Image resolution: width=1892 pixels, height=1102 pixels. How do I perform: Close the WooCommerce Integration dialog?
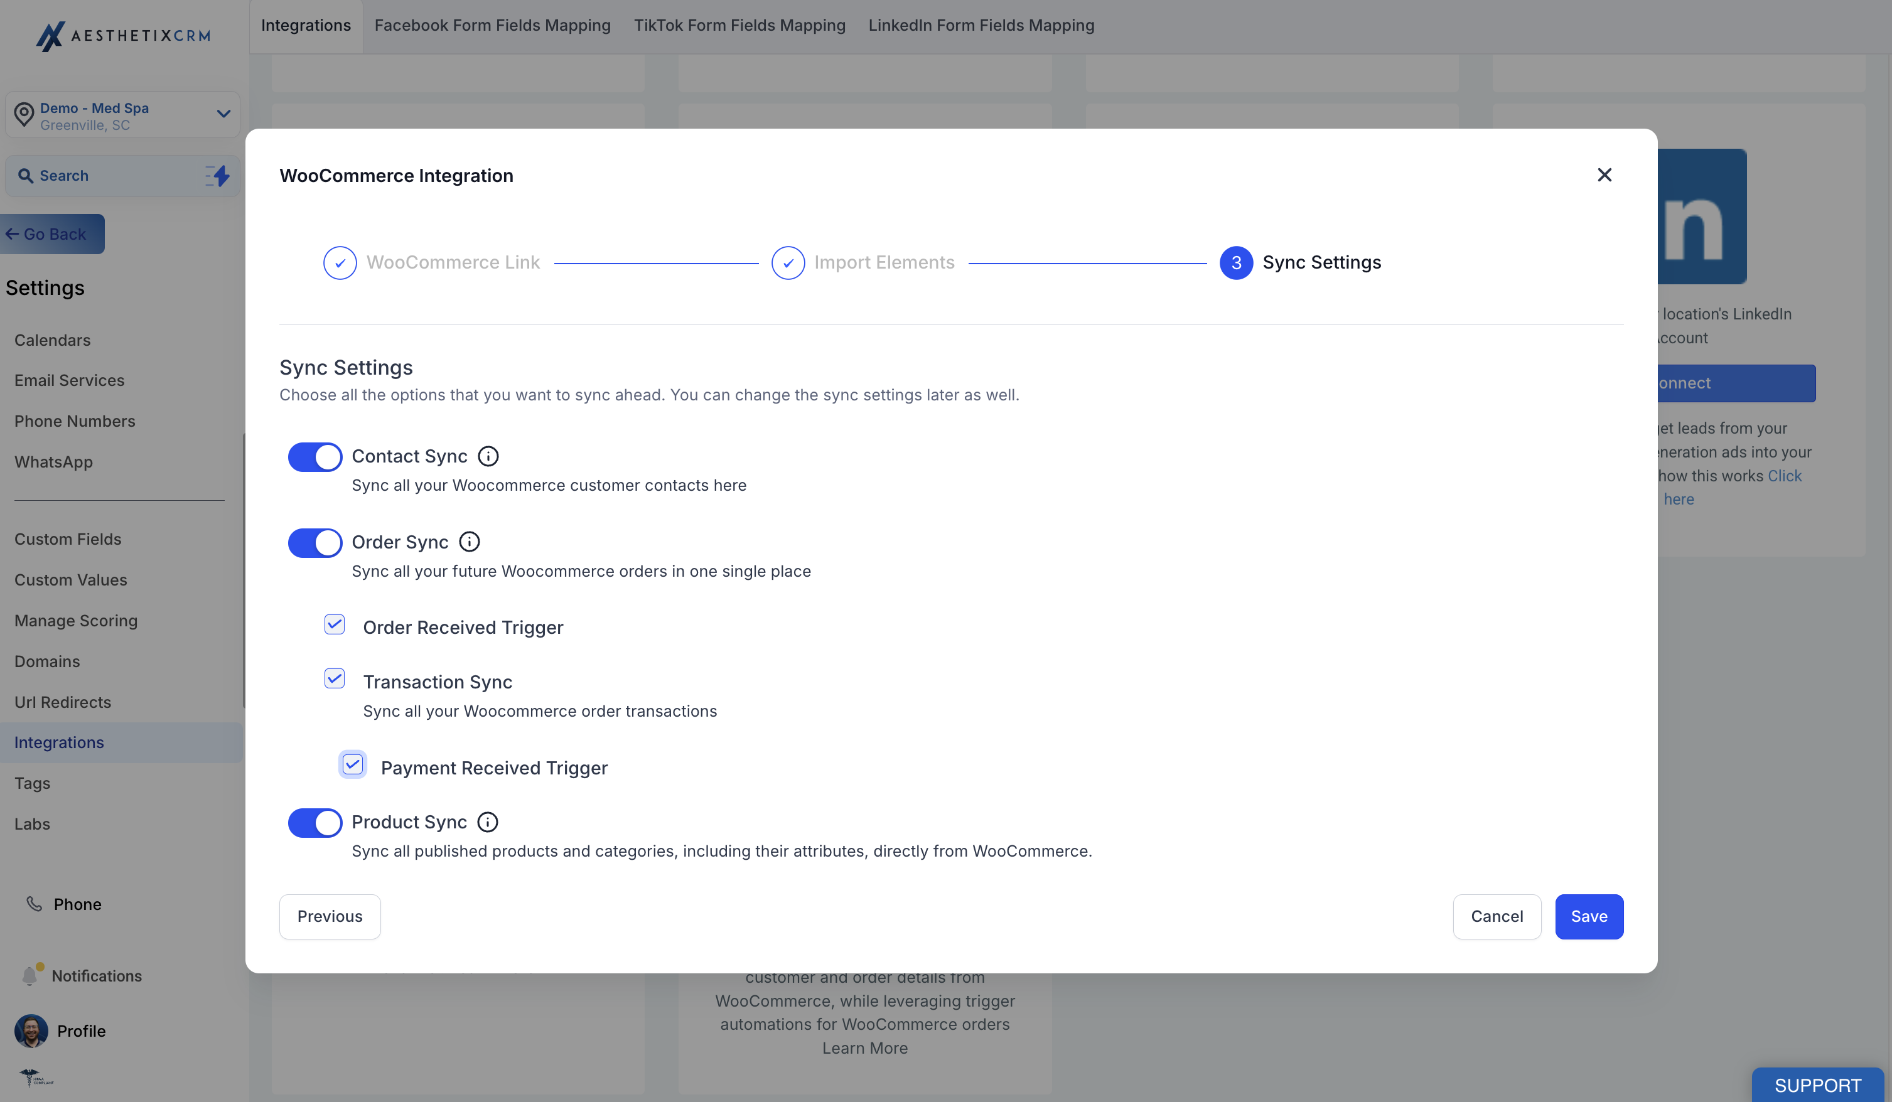click(1604, 175)
